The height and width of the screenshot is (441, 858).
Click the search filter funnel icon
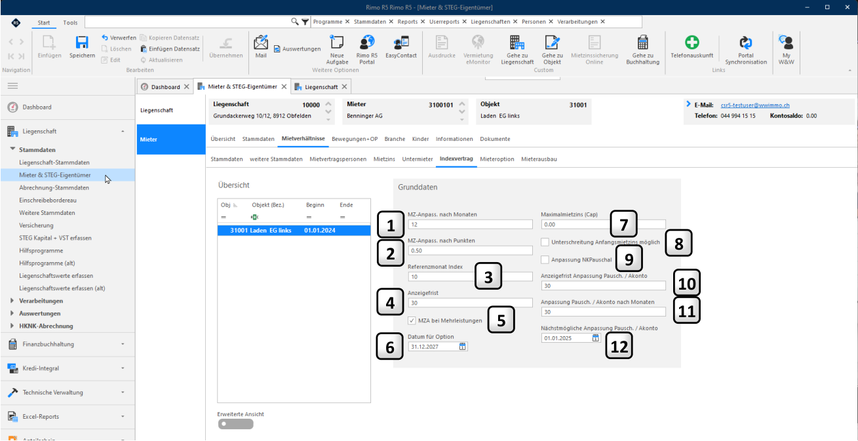pyautogui.click(x=305, y=22)
